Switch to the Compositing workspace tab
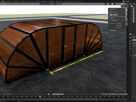Viewport: 136px width, 102px height. (59, 2)
